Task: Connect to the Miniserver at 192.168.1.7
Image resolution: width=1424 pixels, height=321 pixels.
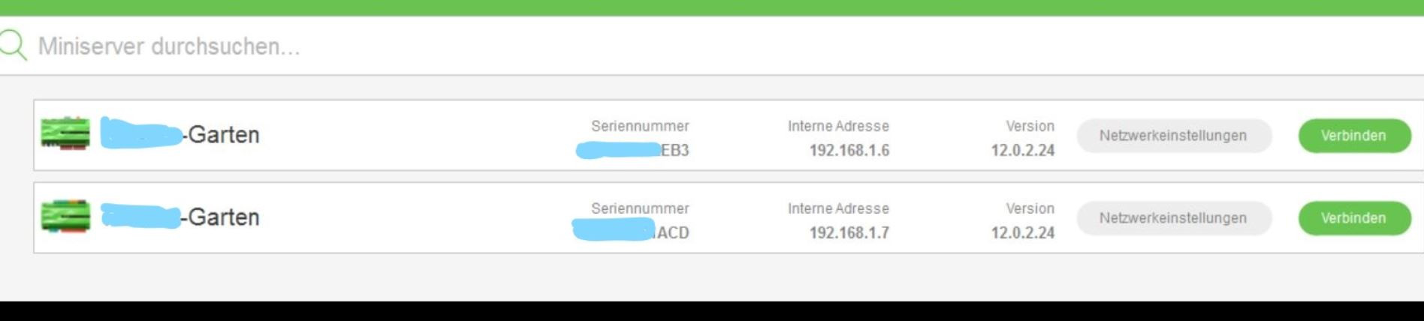Action: (x=1353, y=218)
